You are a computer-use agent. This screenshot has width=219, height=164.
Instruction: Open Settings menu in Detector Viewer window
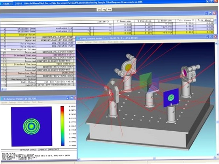point(12,102)
